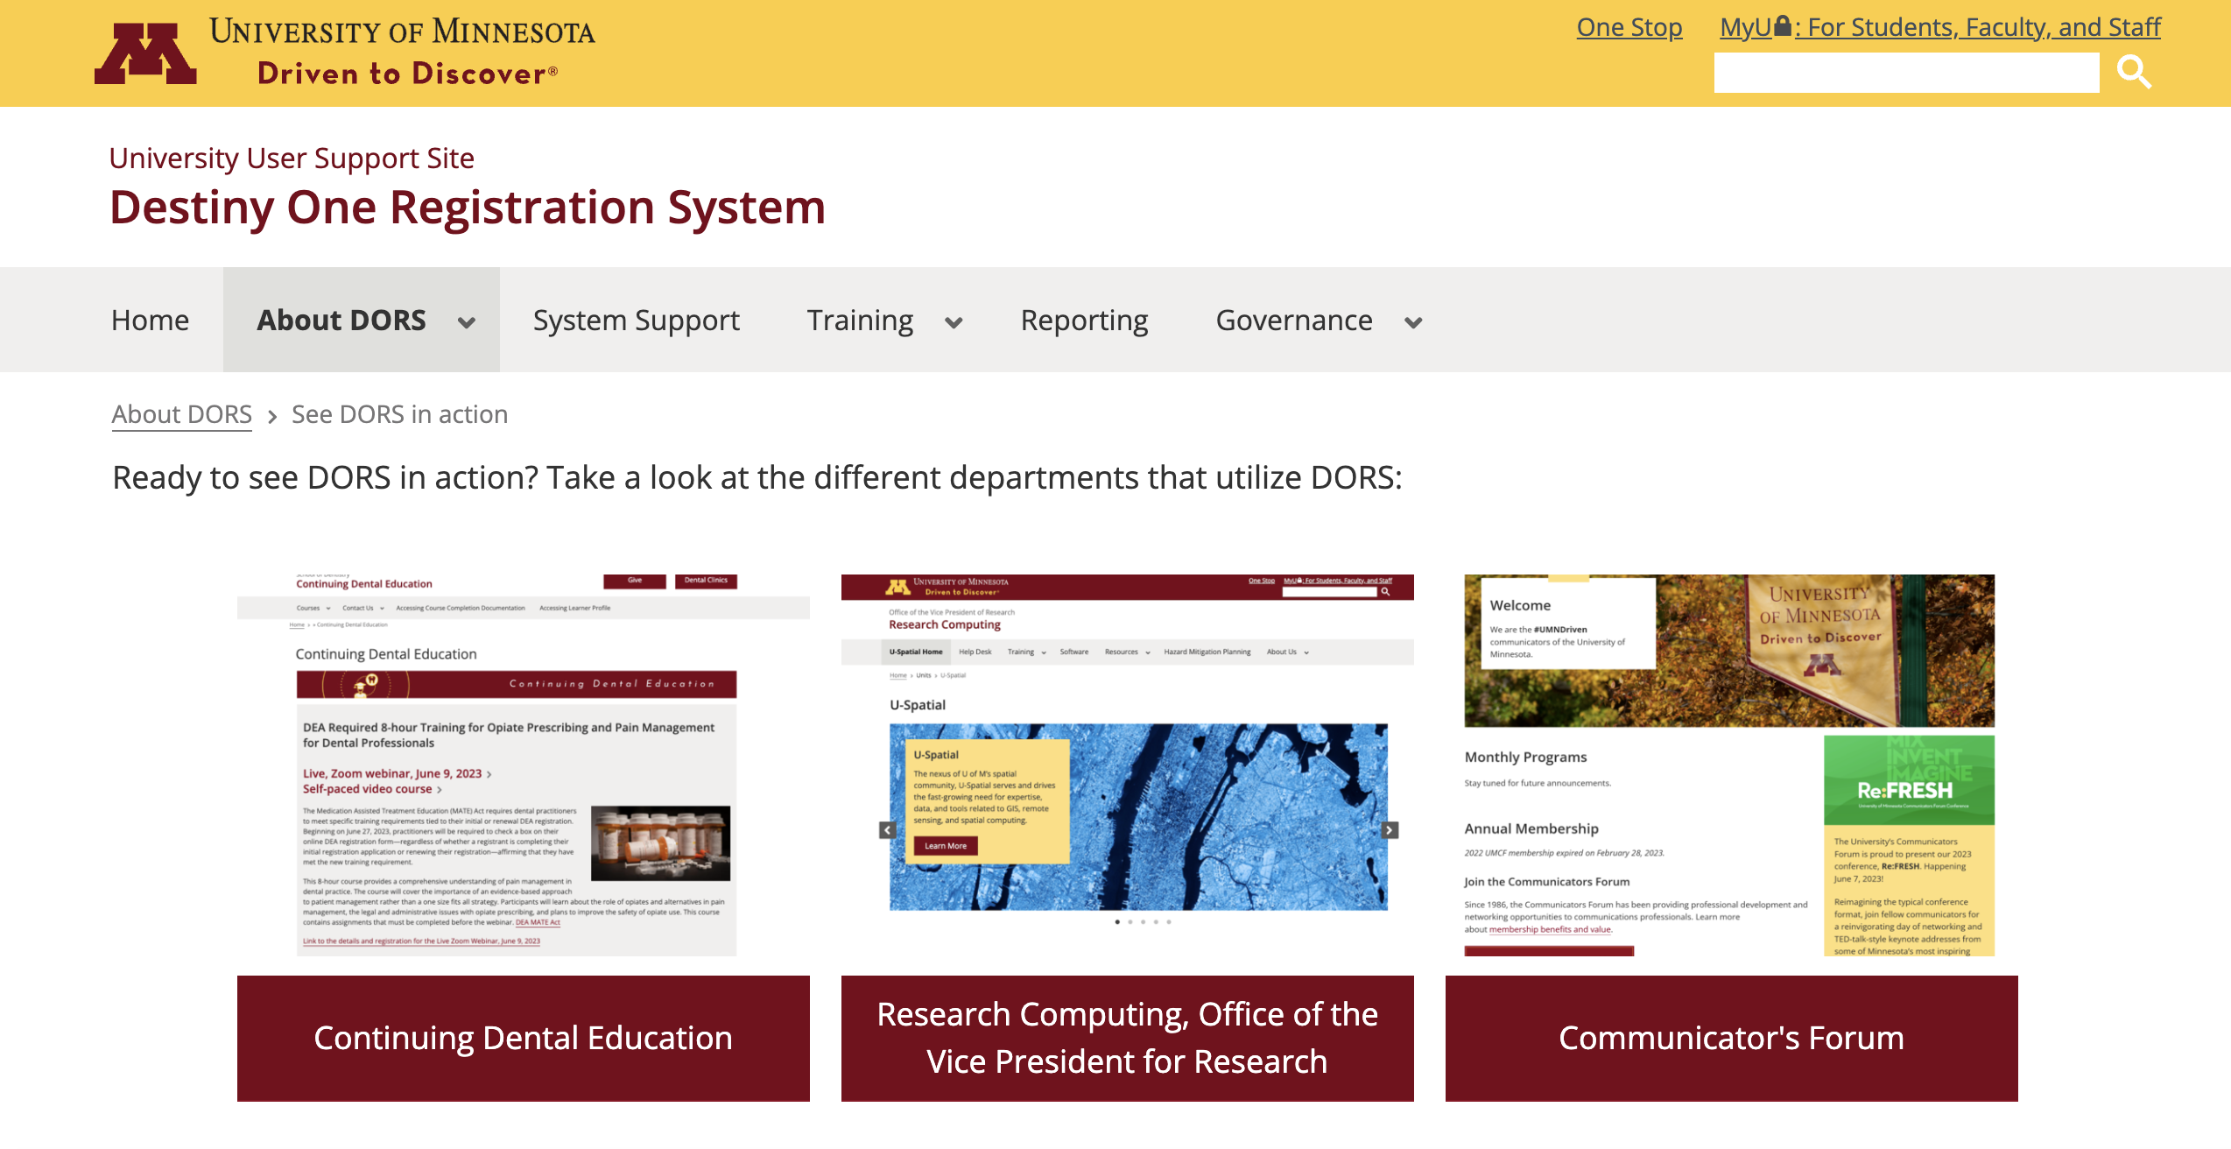Click the Continuing Dental Education button
This screenshot has width=2231, height=1149.
[x=523, y=1038]
